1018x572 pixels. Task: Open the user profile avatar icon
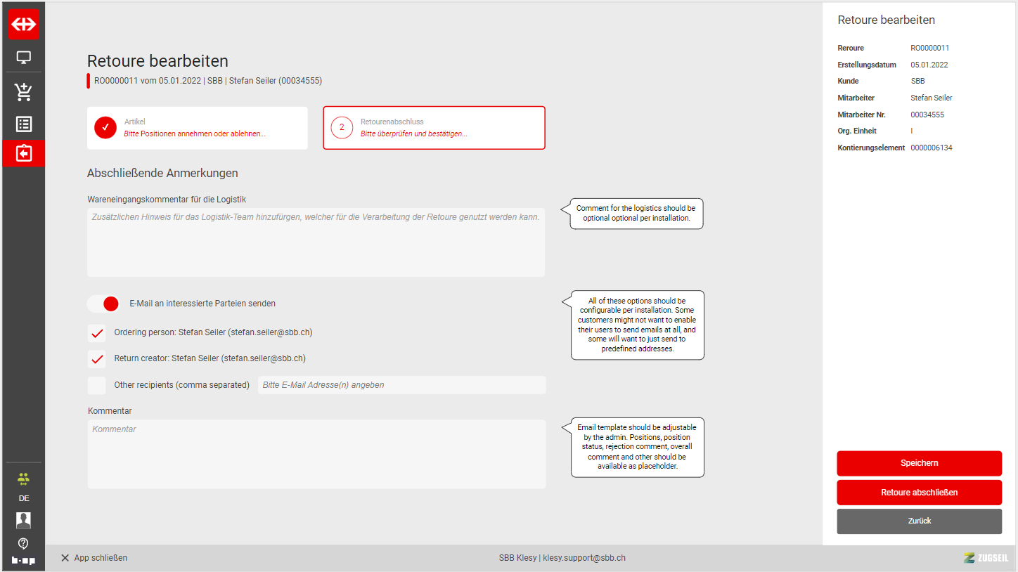coord(23,520)
